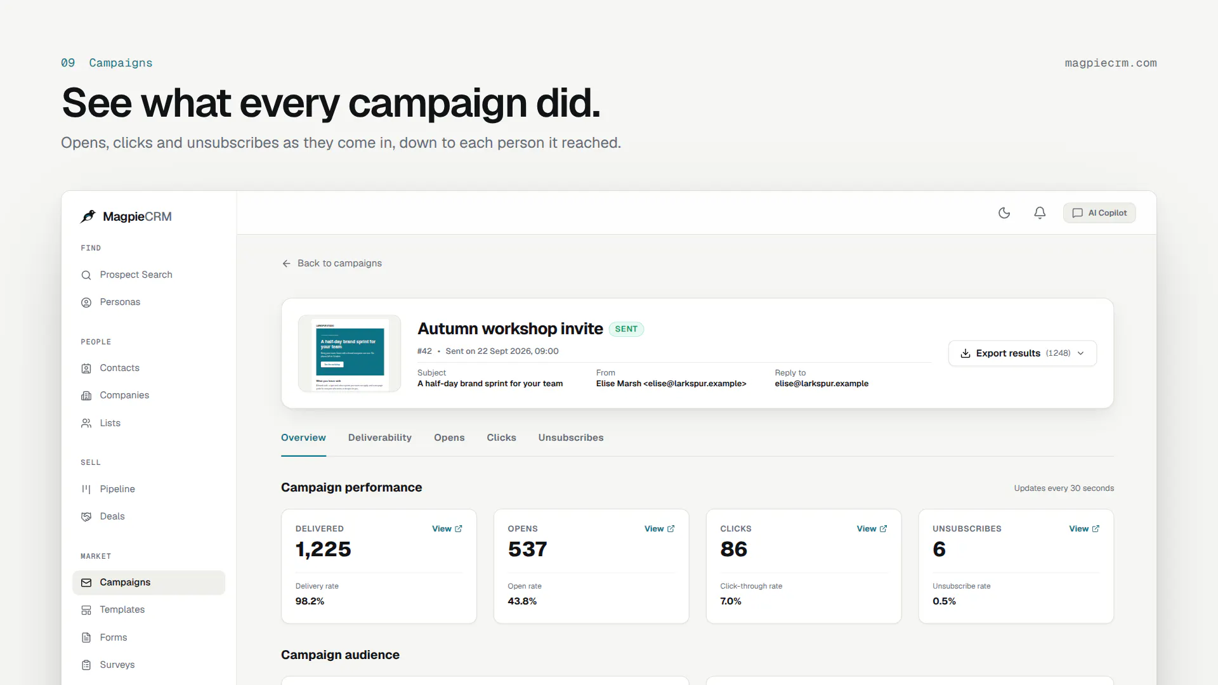
Task: Select the Personas sidebar icon
Action: coord(86,303)
